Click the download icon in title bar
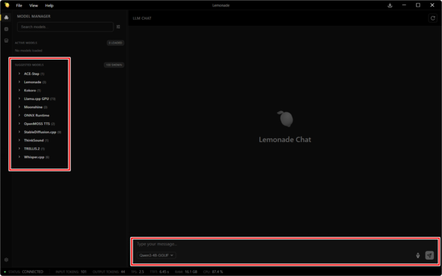Image resolution: width=442 pixels, height=276 pixels. click(x=390, y=5)
